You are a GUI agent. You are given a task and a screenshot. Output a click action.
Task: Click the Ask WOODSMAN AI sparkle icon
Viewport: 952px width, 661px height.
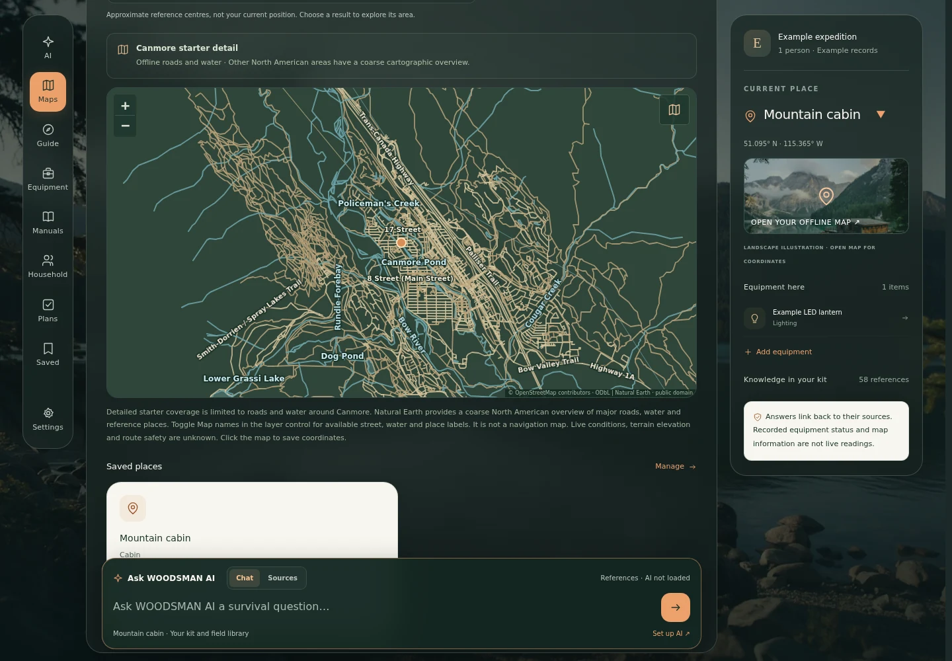(118, 578)
